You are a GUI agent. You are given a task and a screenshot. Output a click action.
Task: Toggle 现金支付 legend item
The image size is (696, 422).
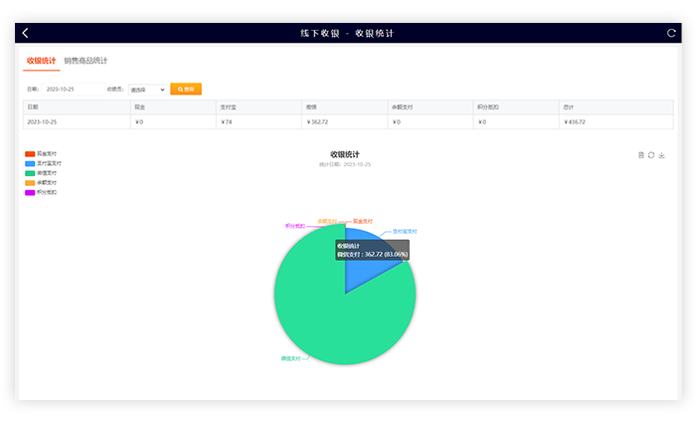[x=42, y=153]
